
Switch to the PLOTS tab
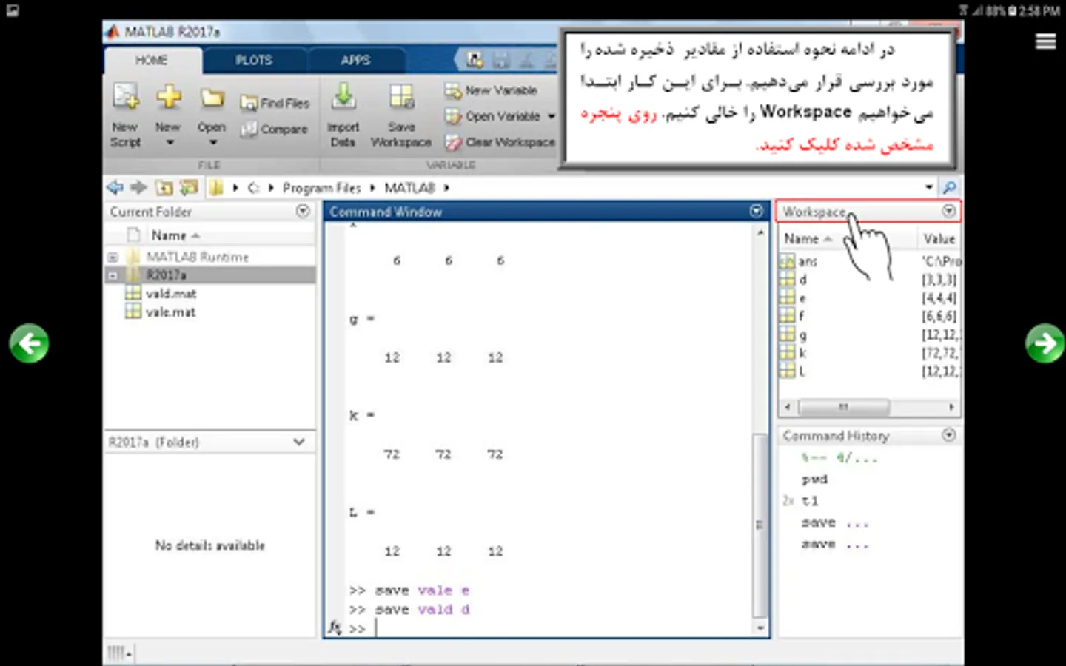[254, 60]
